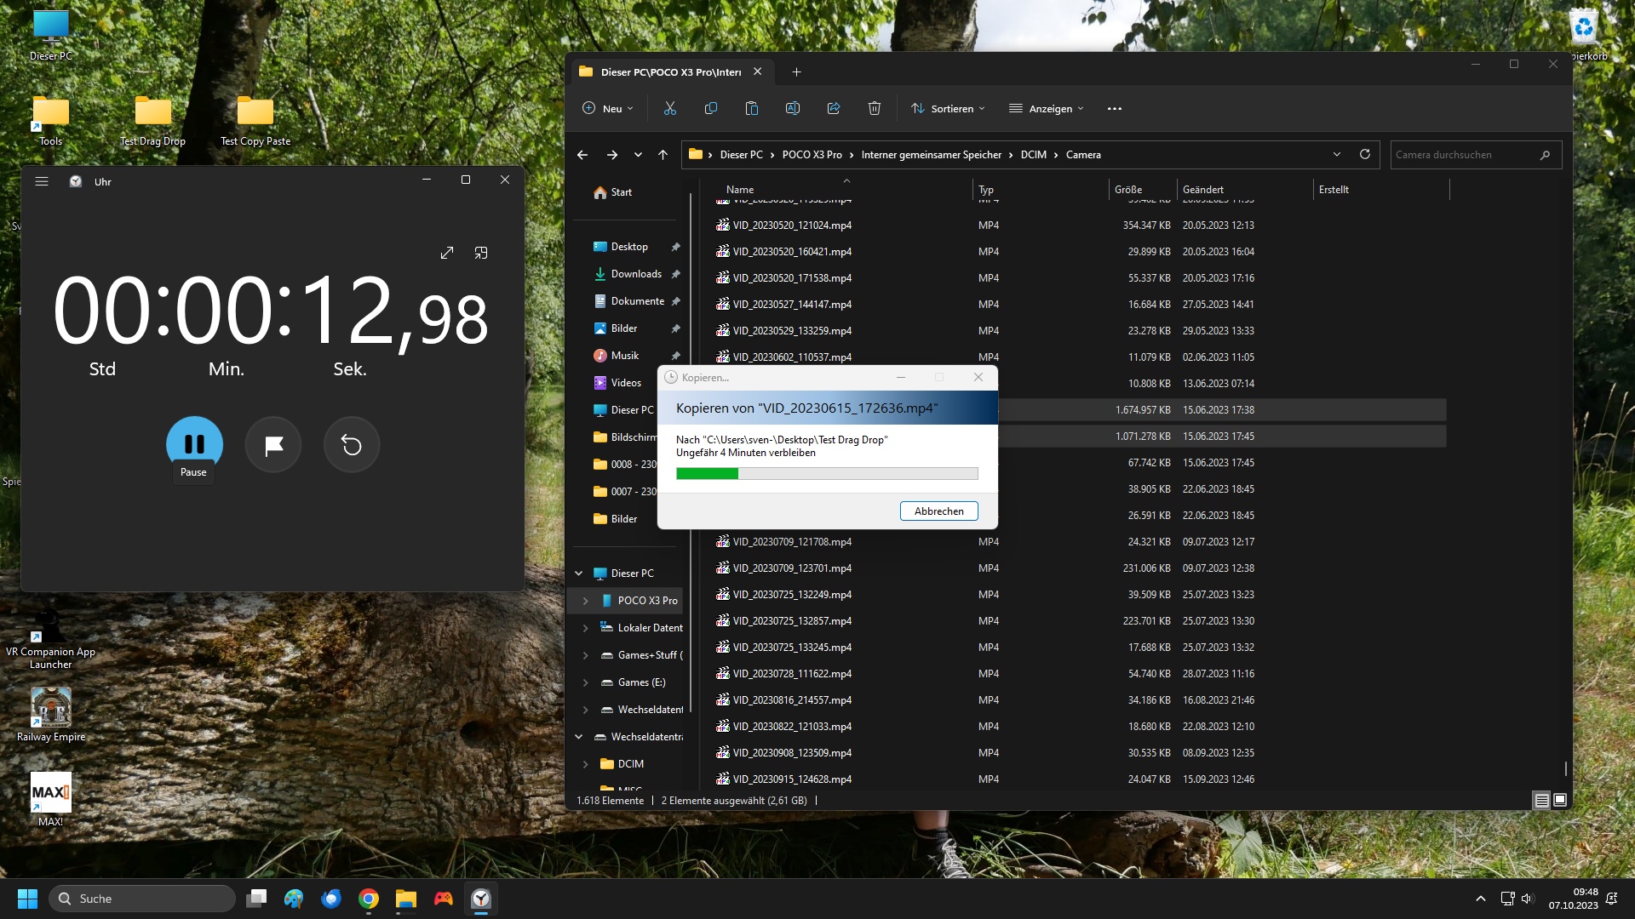1635x919 pixels.
Task: Reset the stopwatch with circular arrow
Action: (x=352, y=444)
